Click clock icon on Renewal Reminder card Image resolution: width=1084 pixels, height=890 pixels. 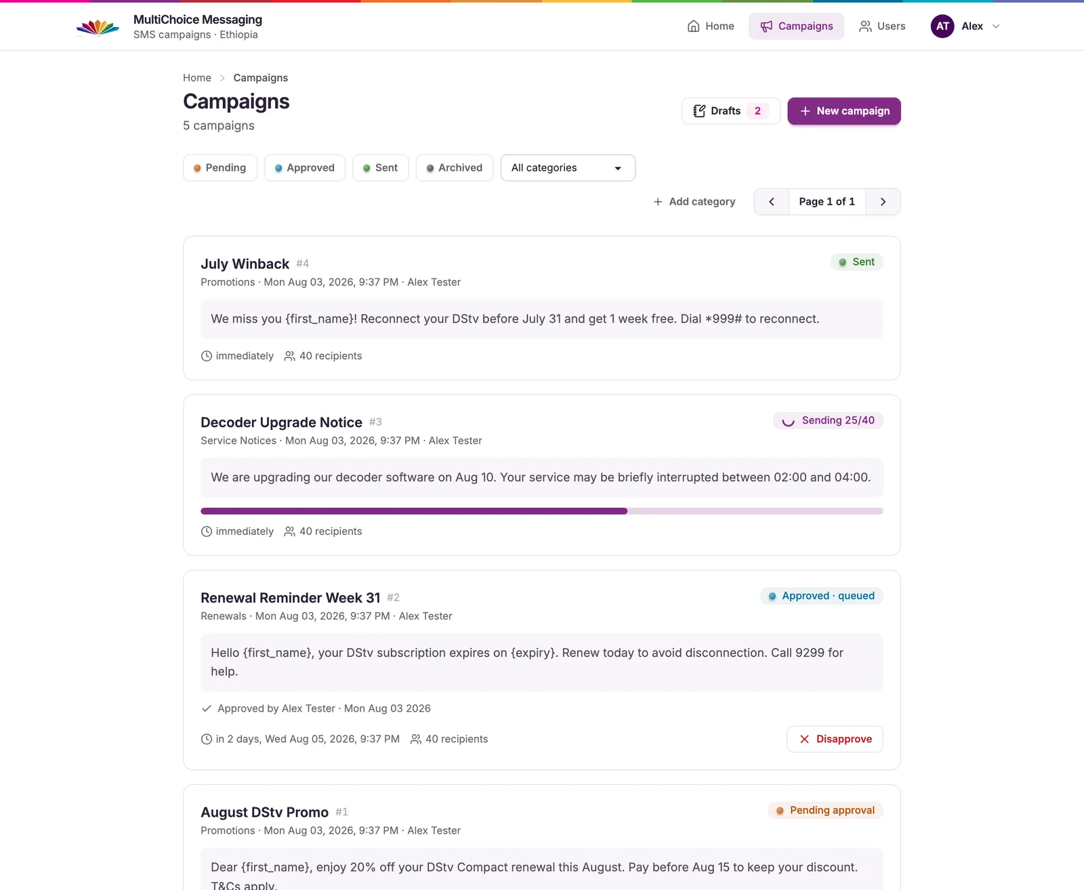point(207,739)
